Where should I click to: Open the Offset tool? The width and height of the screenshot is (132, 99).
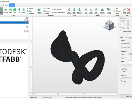[x=46, y=13]
